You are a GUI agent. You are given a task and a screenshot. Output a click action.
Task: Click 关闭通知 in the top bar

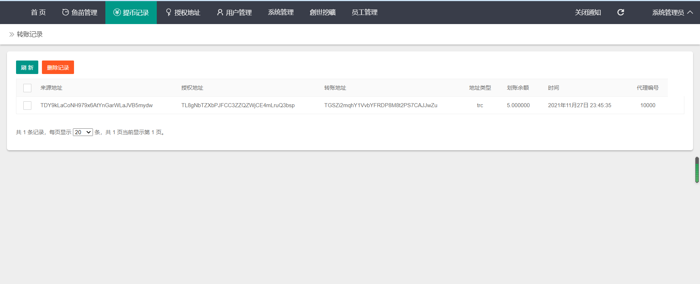point(588,12)
